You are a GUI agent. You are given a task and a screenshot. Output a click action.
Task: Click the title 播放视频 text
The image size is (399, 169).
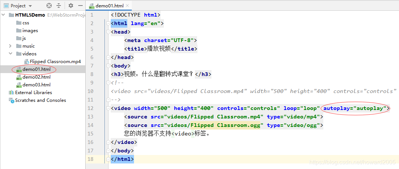coord(159,49)
